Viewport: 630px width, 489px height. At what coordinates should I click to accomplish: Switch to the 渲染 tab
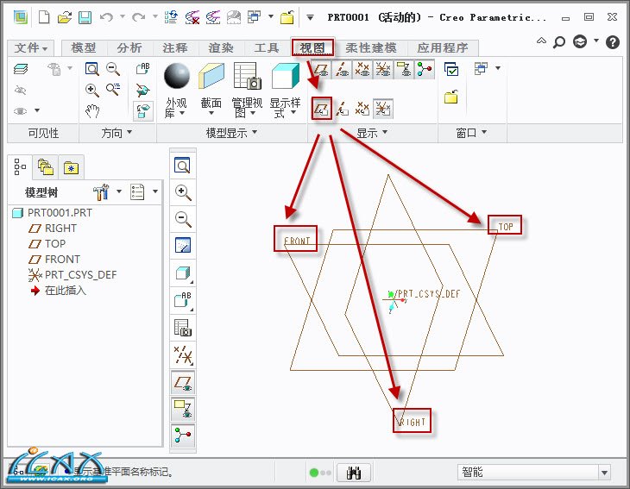(221, 47)
